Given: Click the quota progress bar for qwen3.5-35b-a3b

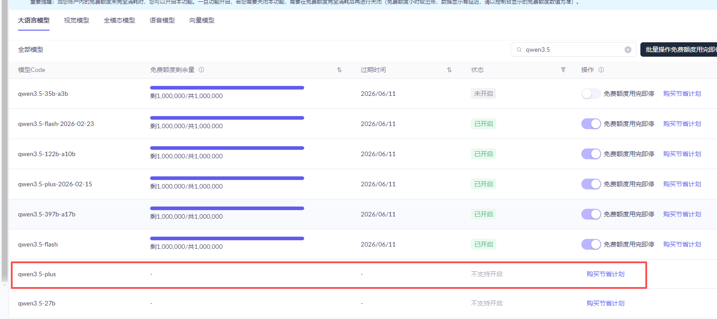Looking at the screenshot, I should [227, 88].
